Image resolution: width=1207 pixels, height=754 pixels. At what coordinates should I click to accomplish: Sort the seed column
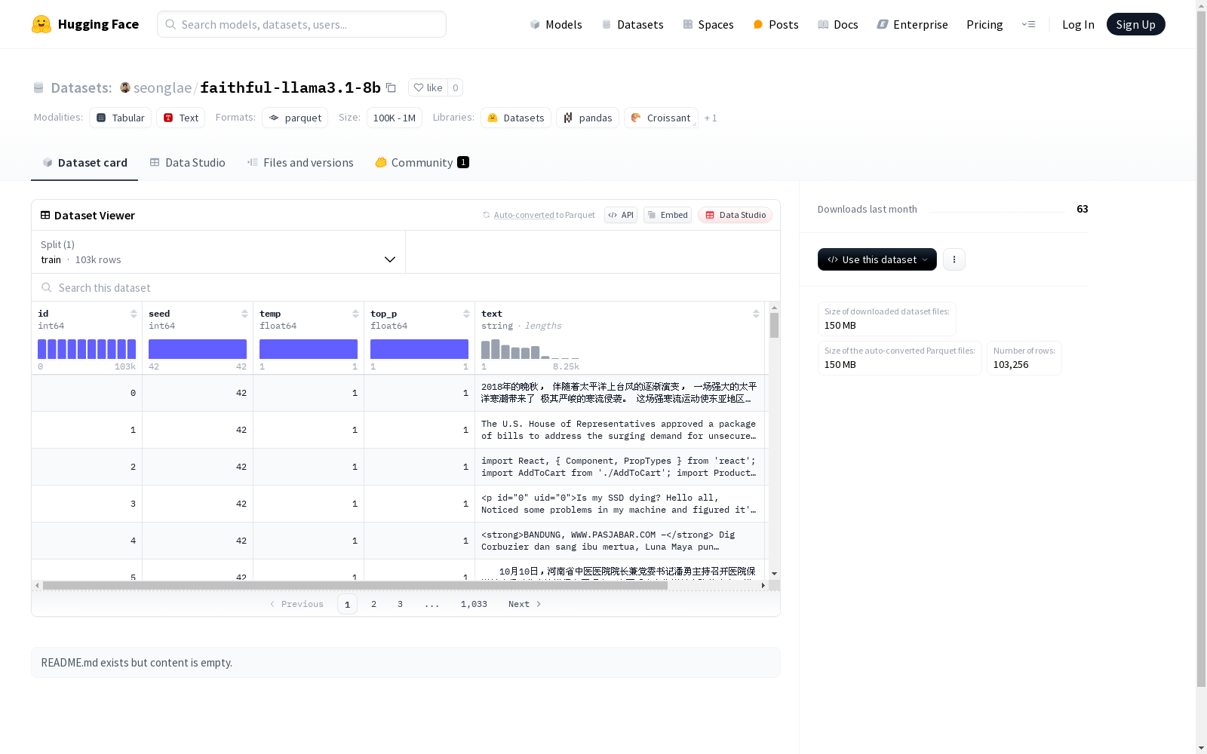pyautogui.click(x=244, y=314)
